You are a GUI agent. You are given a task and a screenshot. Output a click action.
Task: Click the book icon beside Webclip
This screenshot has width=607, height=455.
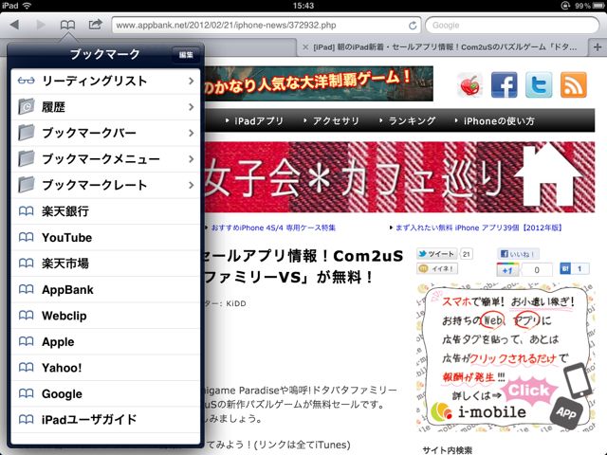(26, 316)
